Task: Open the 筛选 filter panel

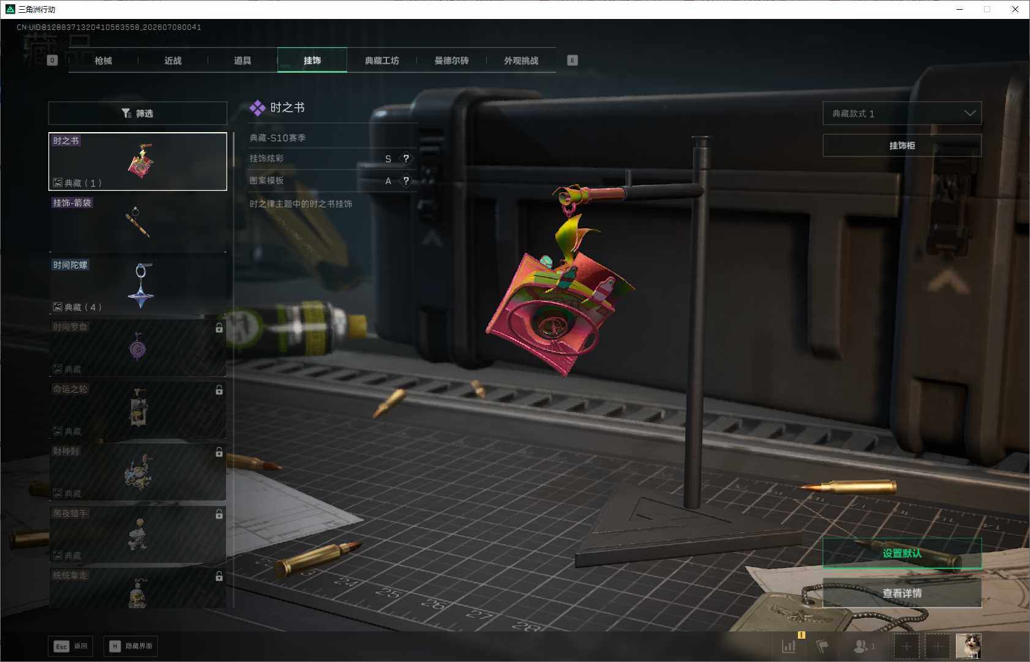Action: pyautogui.click(x=138, y=113)
